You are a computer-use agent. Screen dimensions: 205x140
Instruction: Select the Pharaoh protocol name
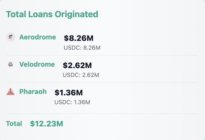(x=33, y=92)
